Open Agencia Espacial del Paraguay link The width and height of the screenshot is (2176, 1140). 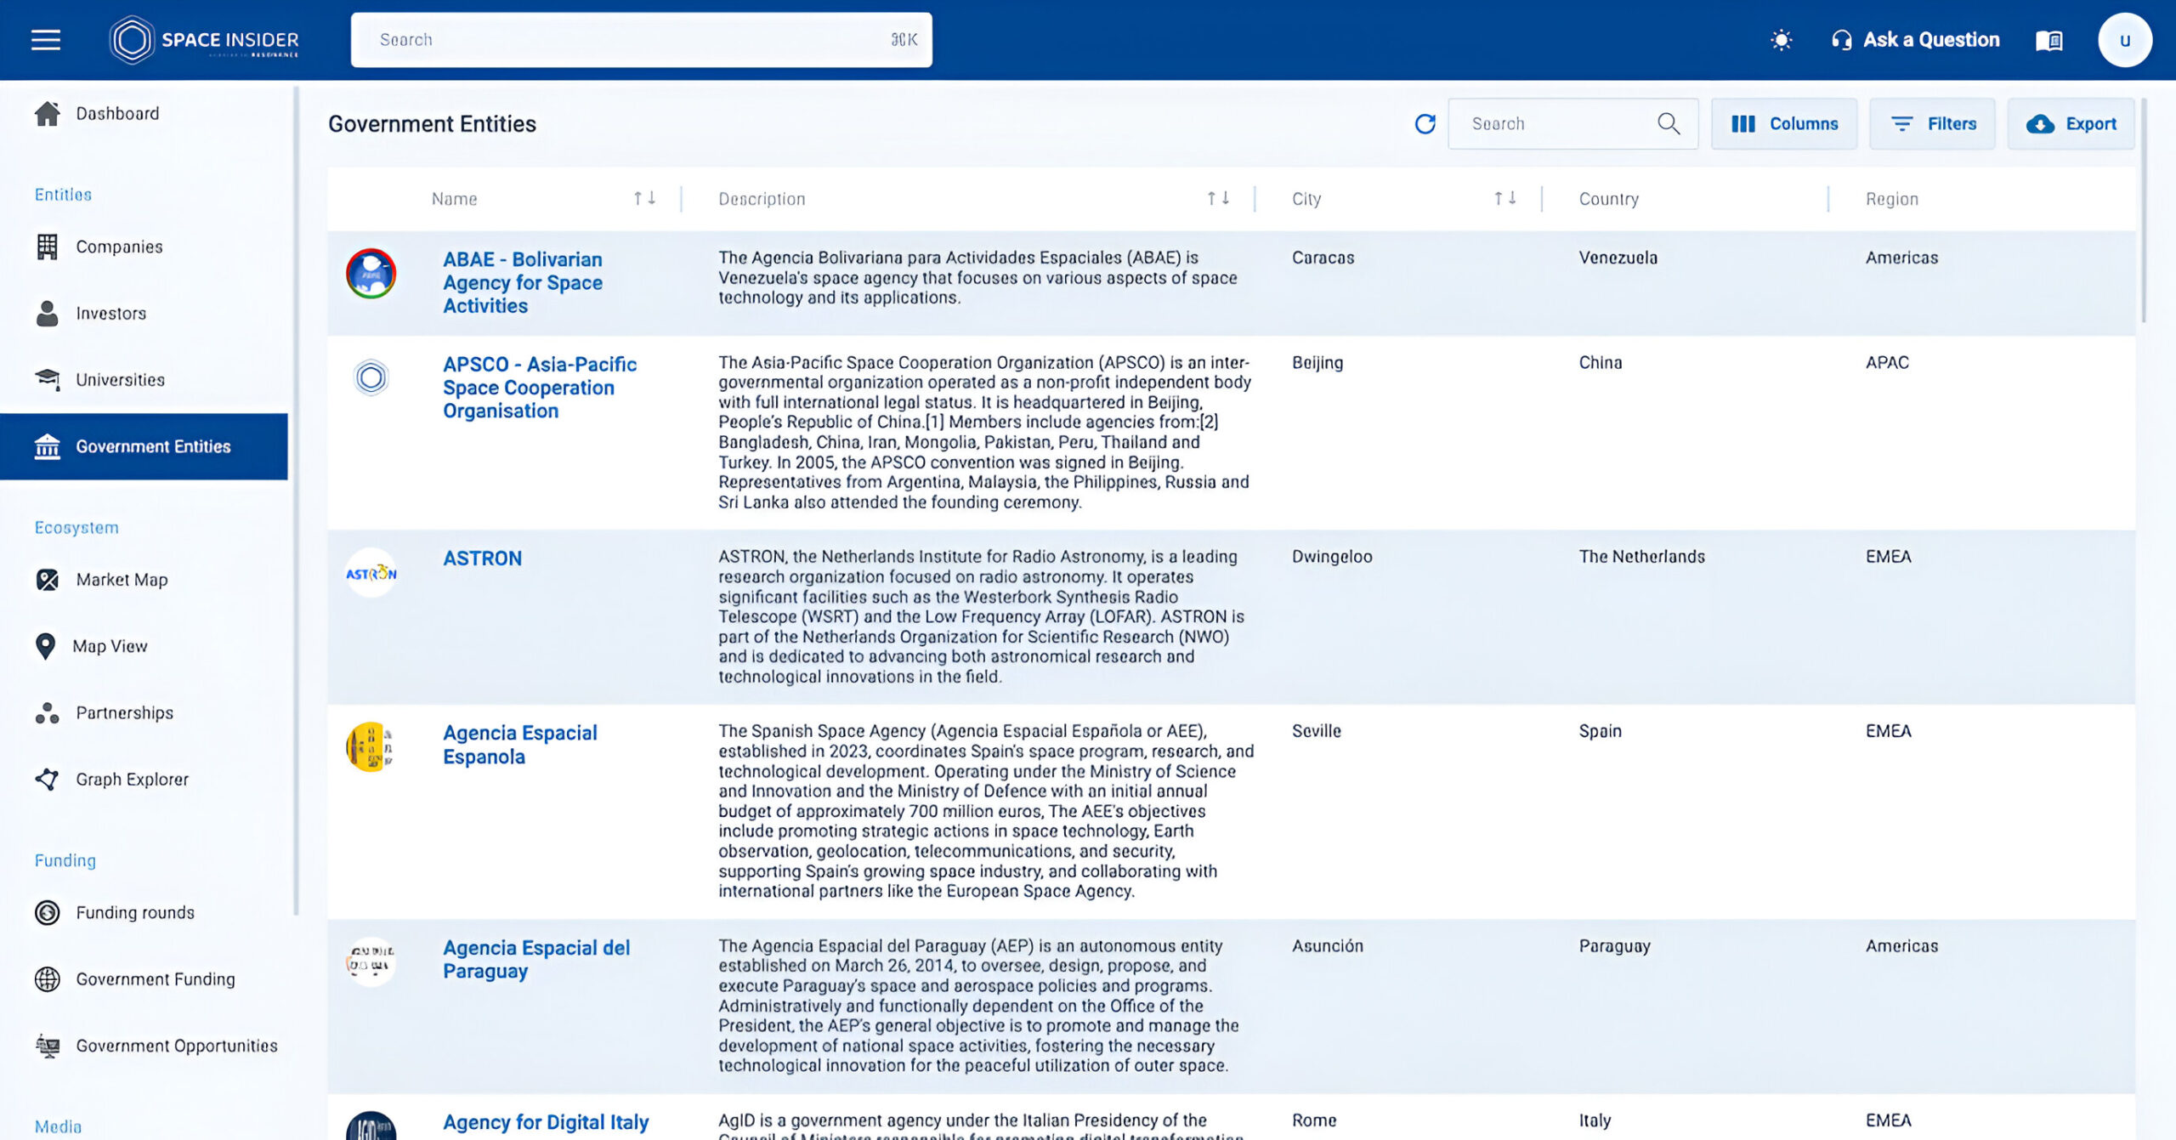[x=536, y=960]
